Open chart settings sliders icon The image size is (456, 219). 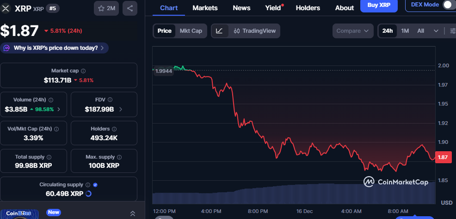[x=452, y=31]
